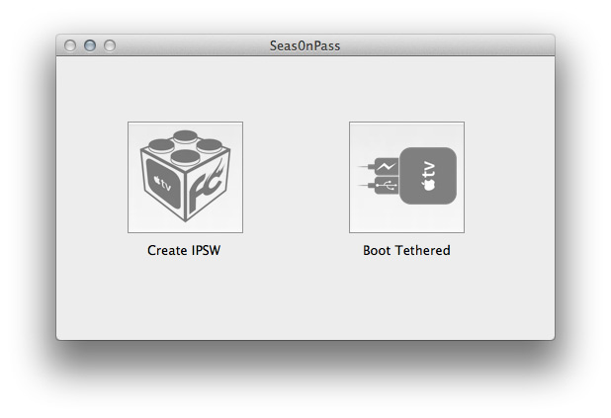Click empty title bar right of Seas0nPass title
611x418 pixels.
point(445,45)
